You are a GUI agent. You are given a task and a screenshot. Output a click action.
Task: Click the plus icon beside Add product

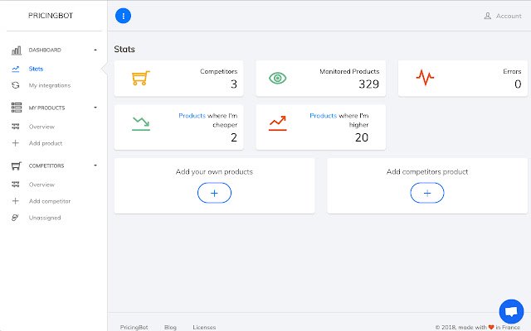[x=16, y=143]
